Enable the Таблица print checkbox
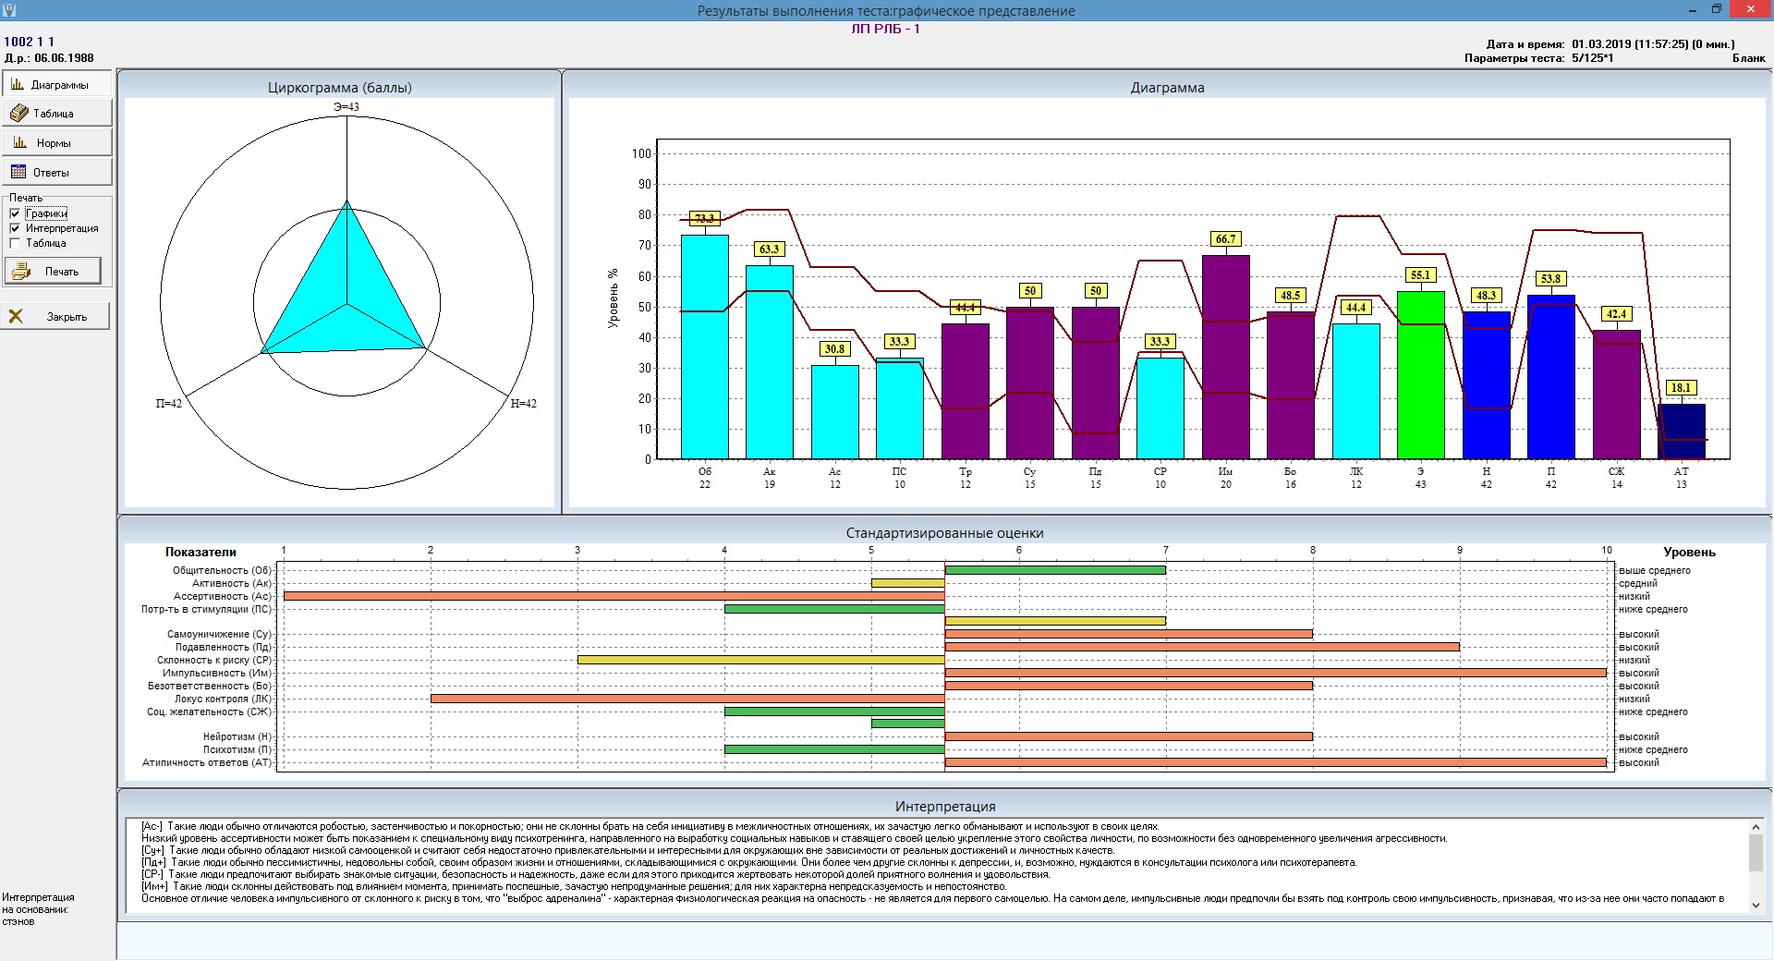This screenshot has height=961, width=1774. click(15, 243)
